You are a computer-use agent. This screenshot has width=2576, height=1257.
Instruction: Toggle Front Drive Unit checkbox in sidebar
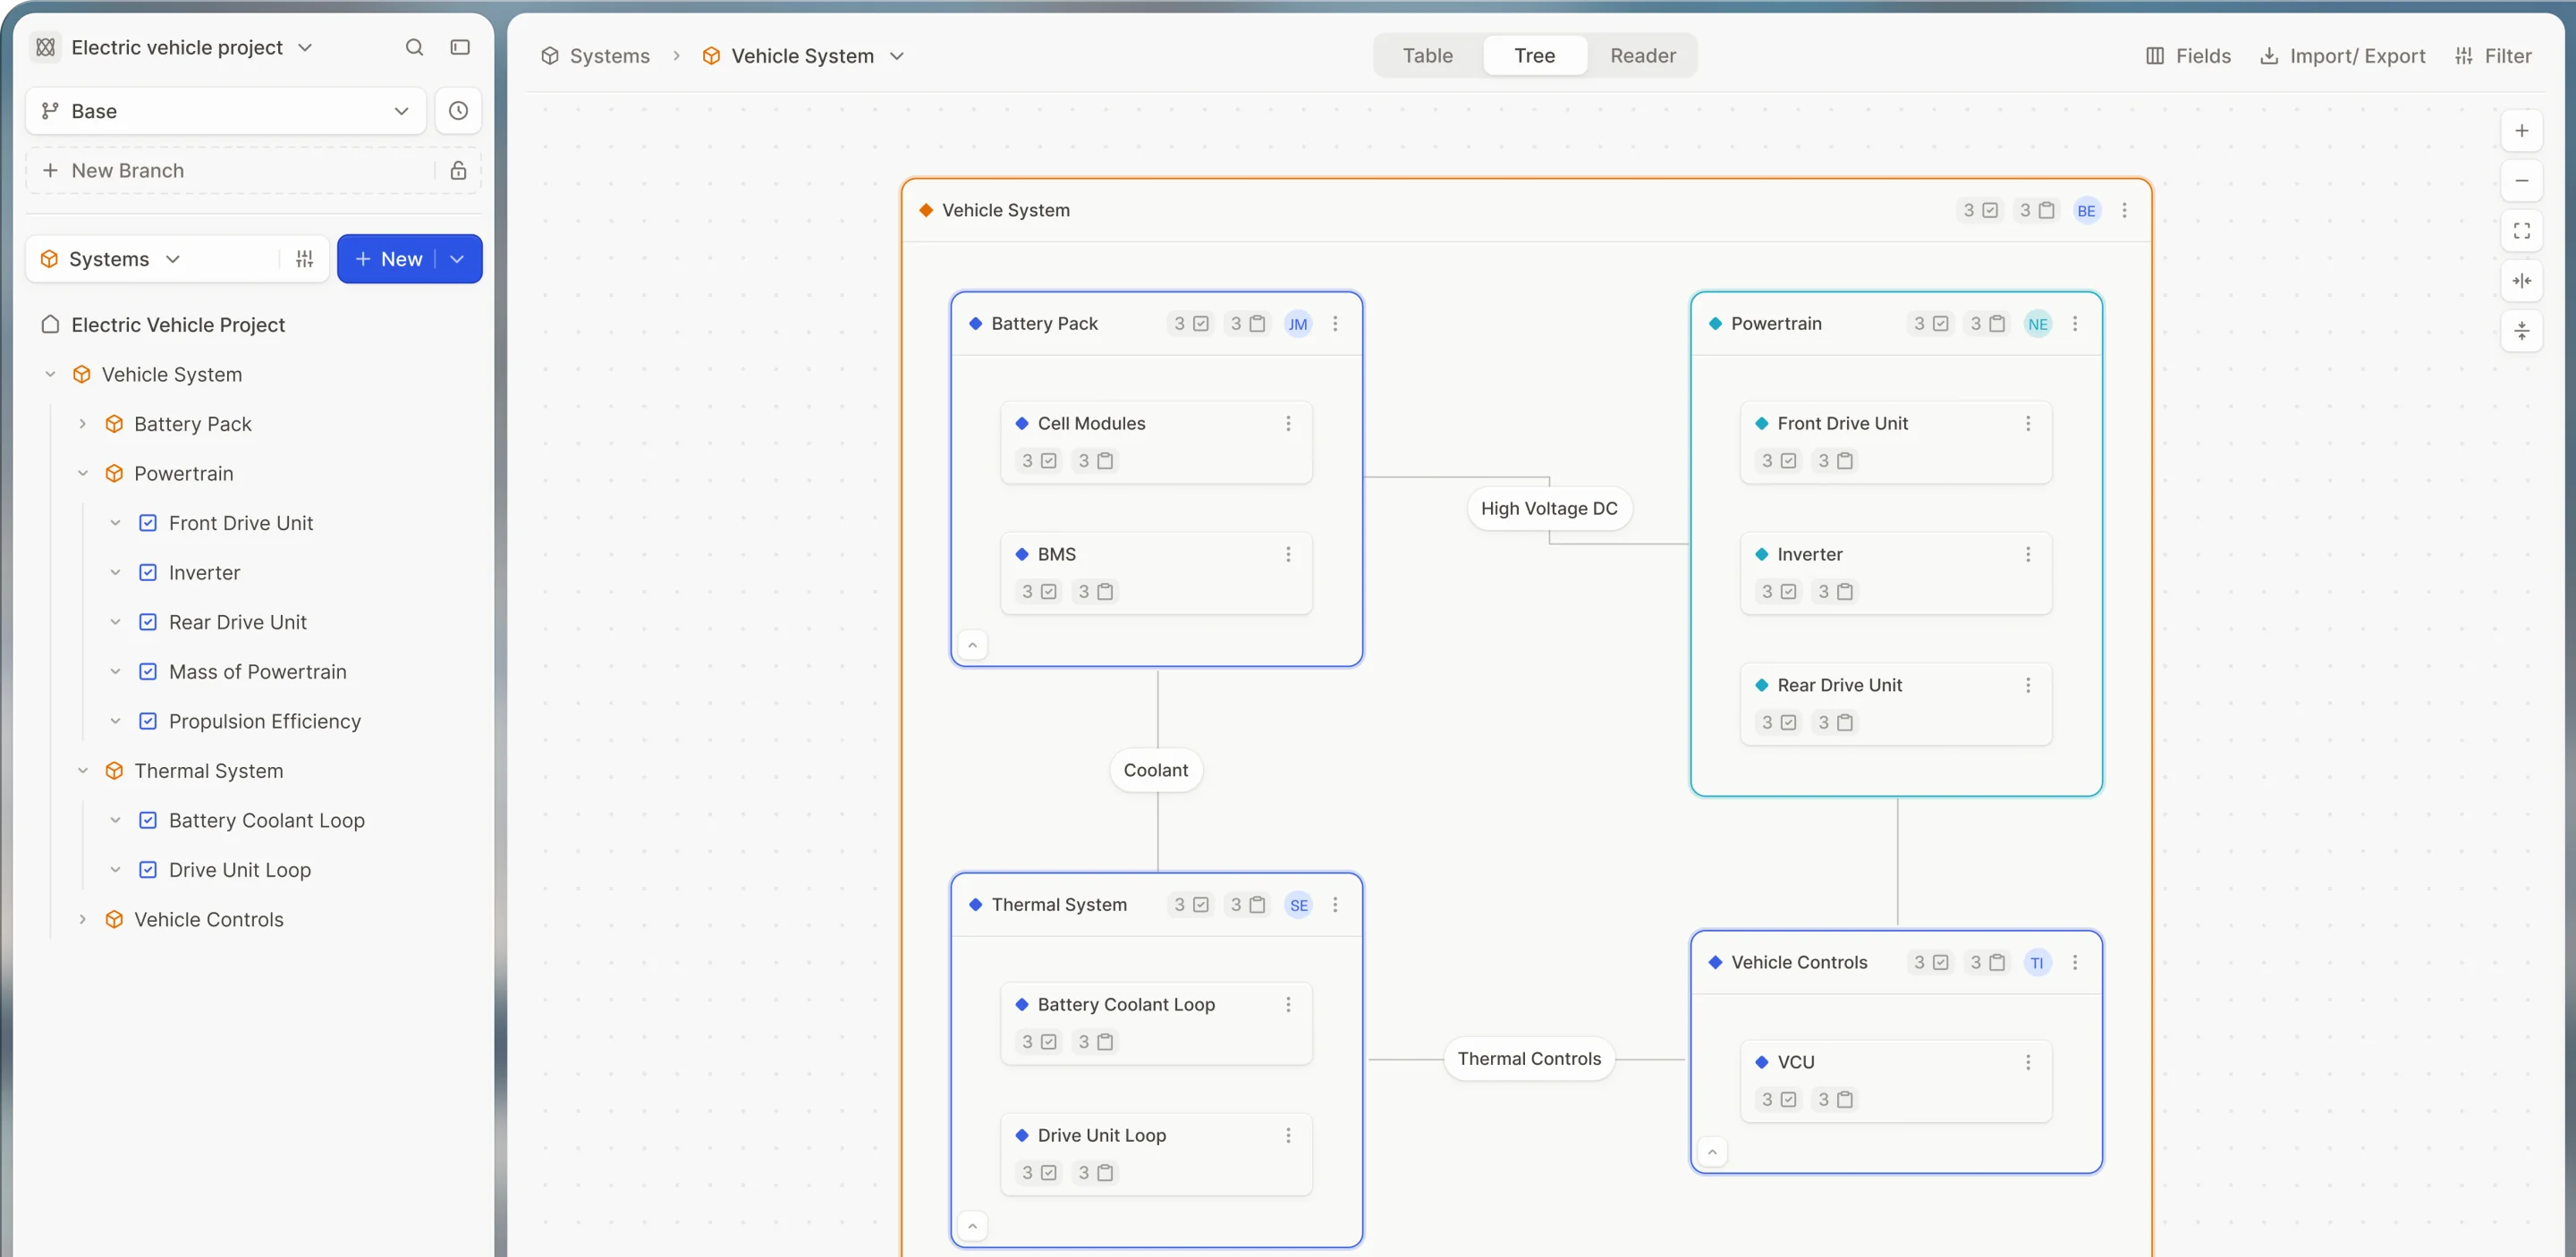pyautogui.click(x=148, y=523)
